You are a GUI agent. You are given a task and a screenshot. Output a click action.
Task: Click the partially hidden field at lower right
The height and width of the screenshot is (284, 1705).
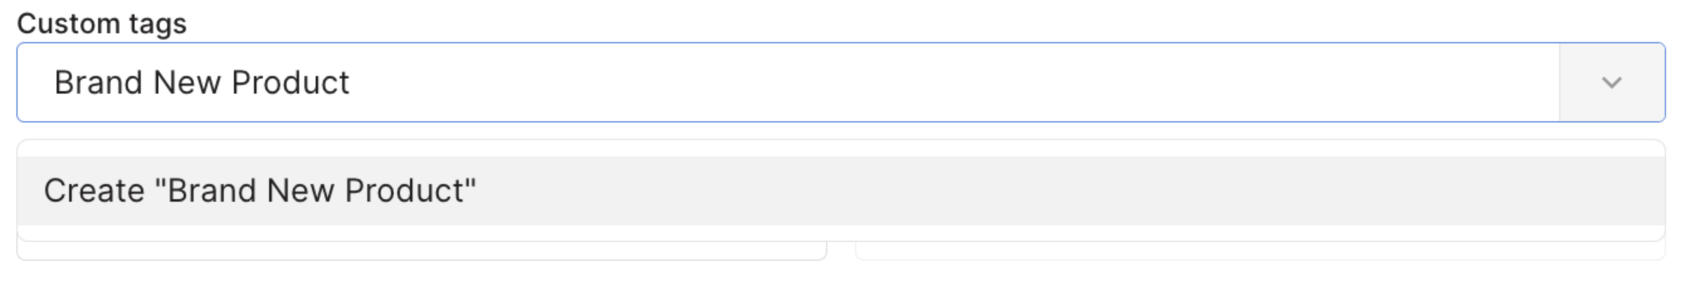click(1259, 251)
